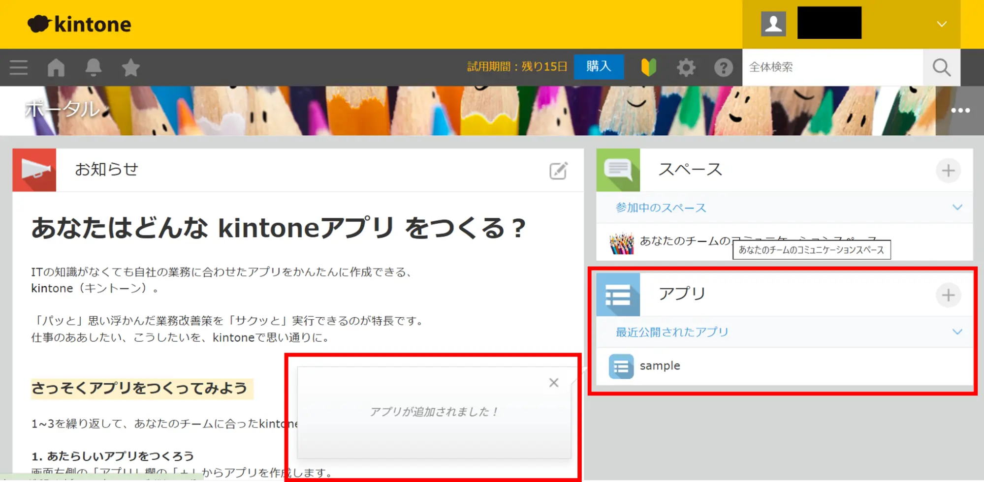Open the help question mark icon

click(723, 67)
